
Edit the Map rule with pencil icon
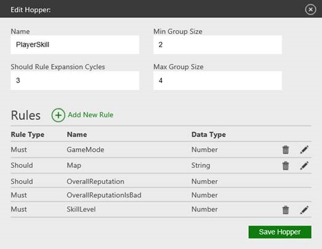coord(304,165)
